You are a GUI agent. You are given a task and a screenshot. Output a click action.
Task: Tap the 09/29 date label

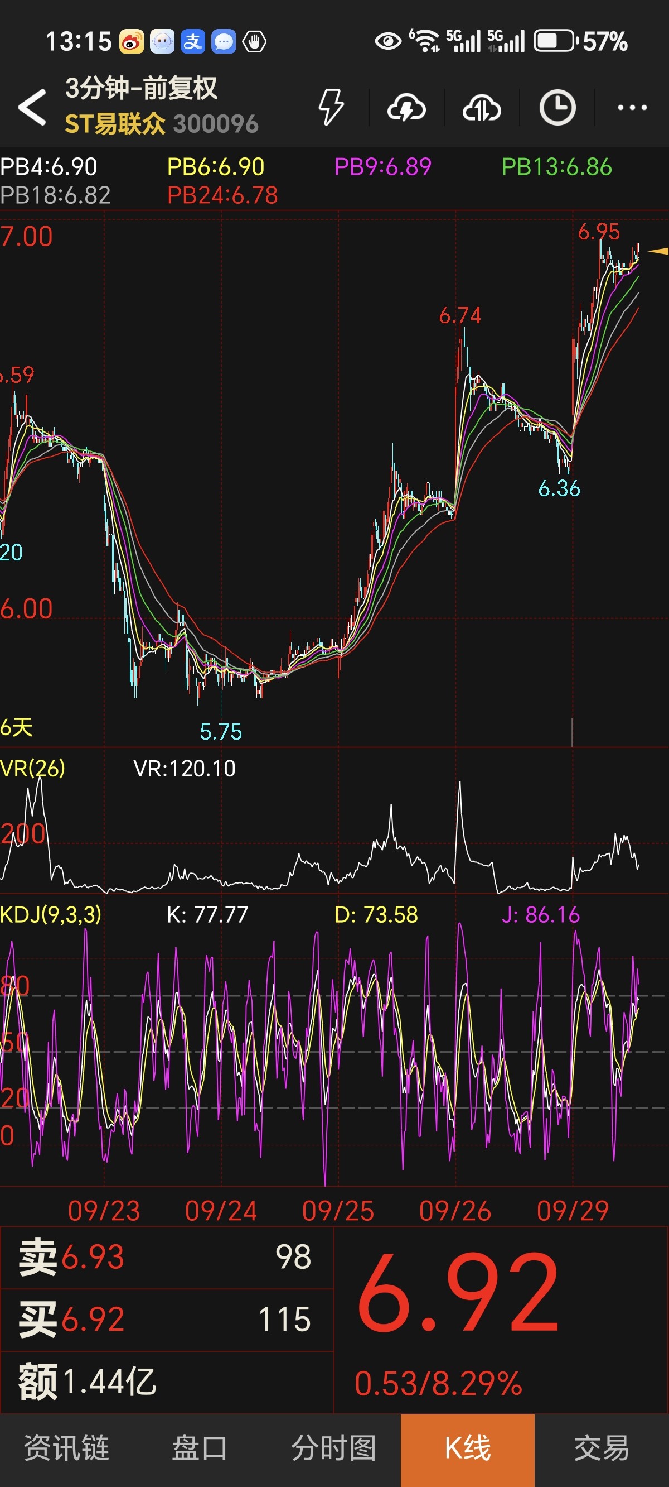[573, 1211]
